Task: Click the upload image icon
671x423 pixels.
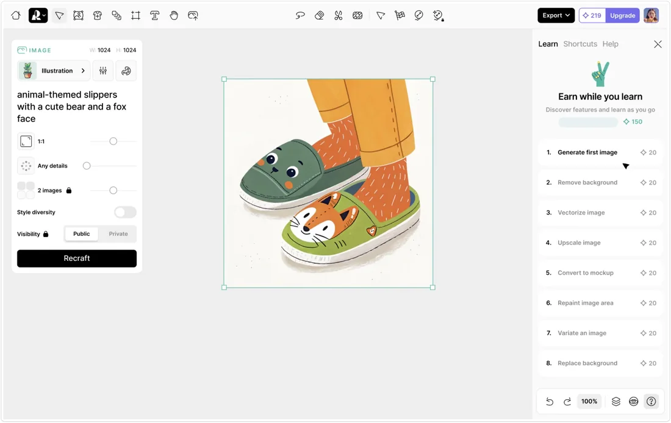Action: coord(193,15)
